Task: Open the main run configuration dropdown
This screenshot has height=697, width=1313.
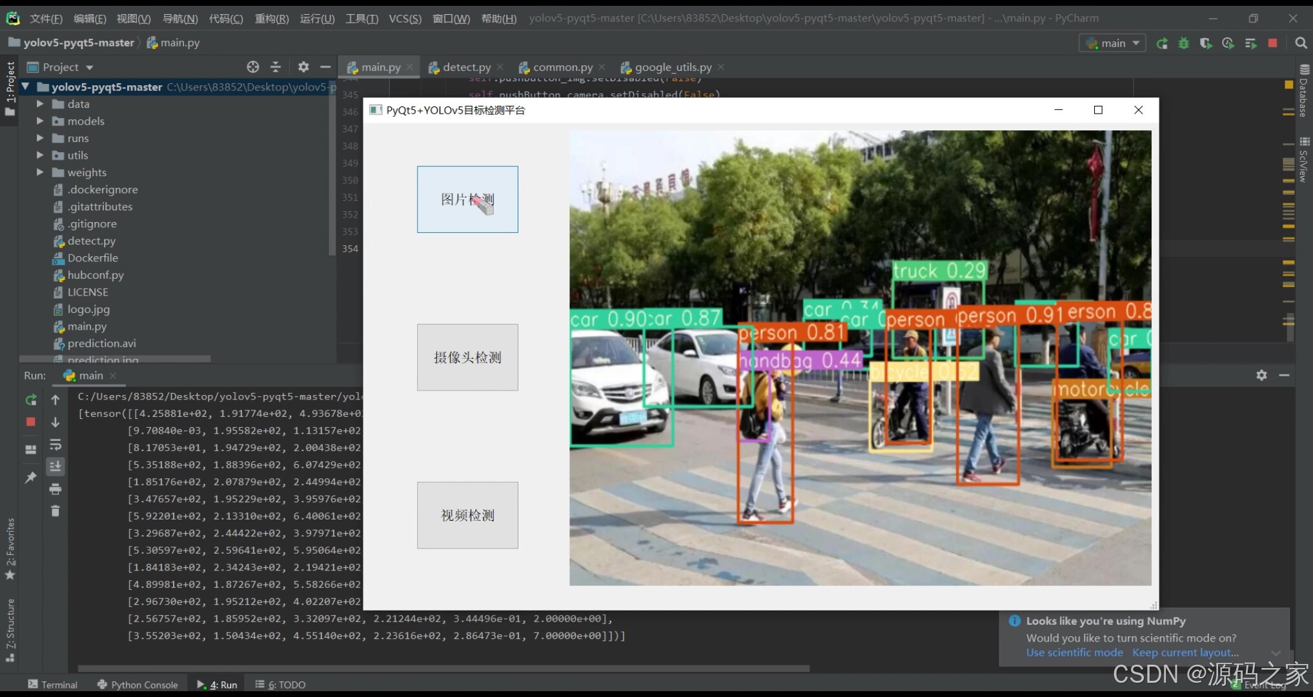Action: point(1113,43)
